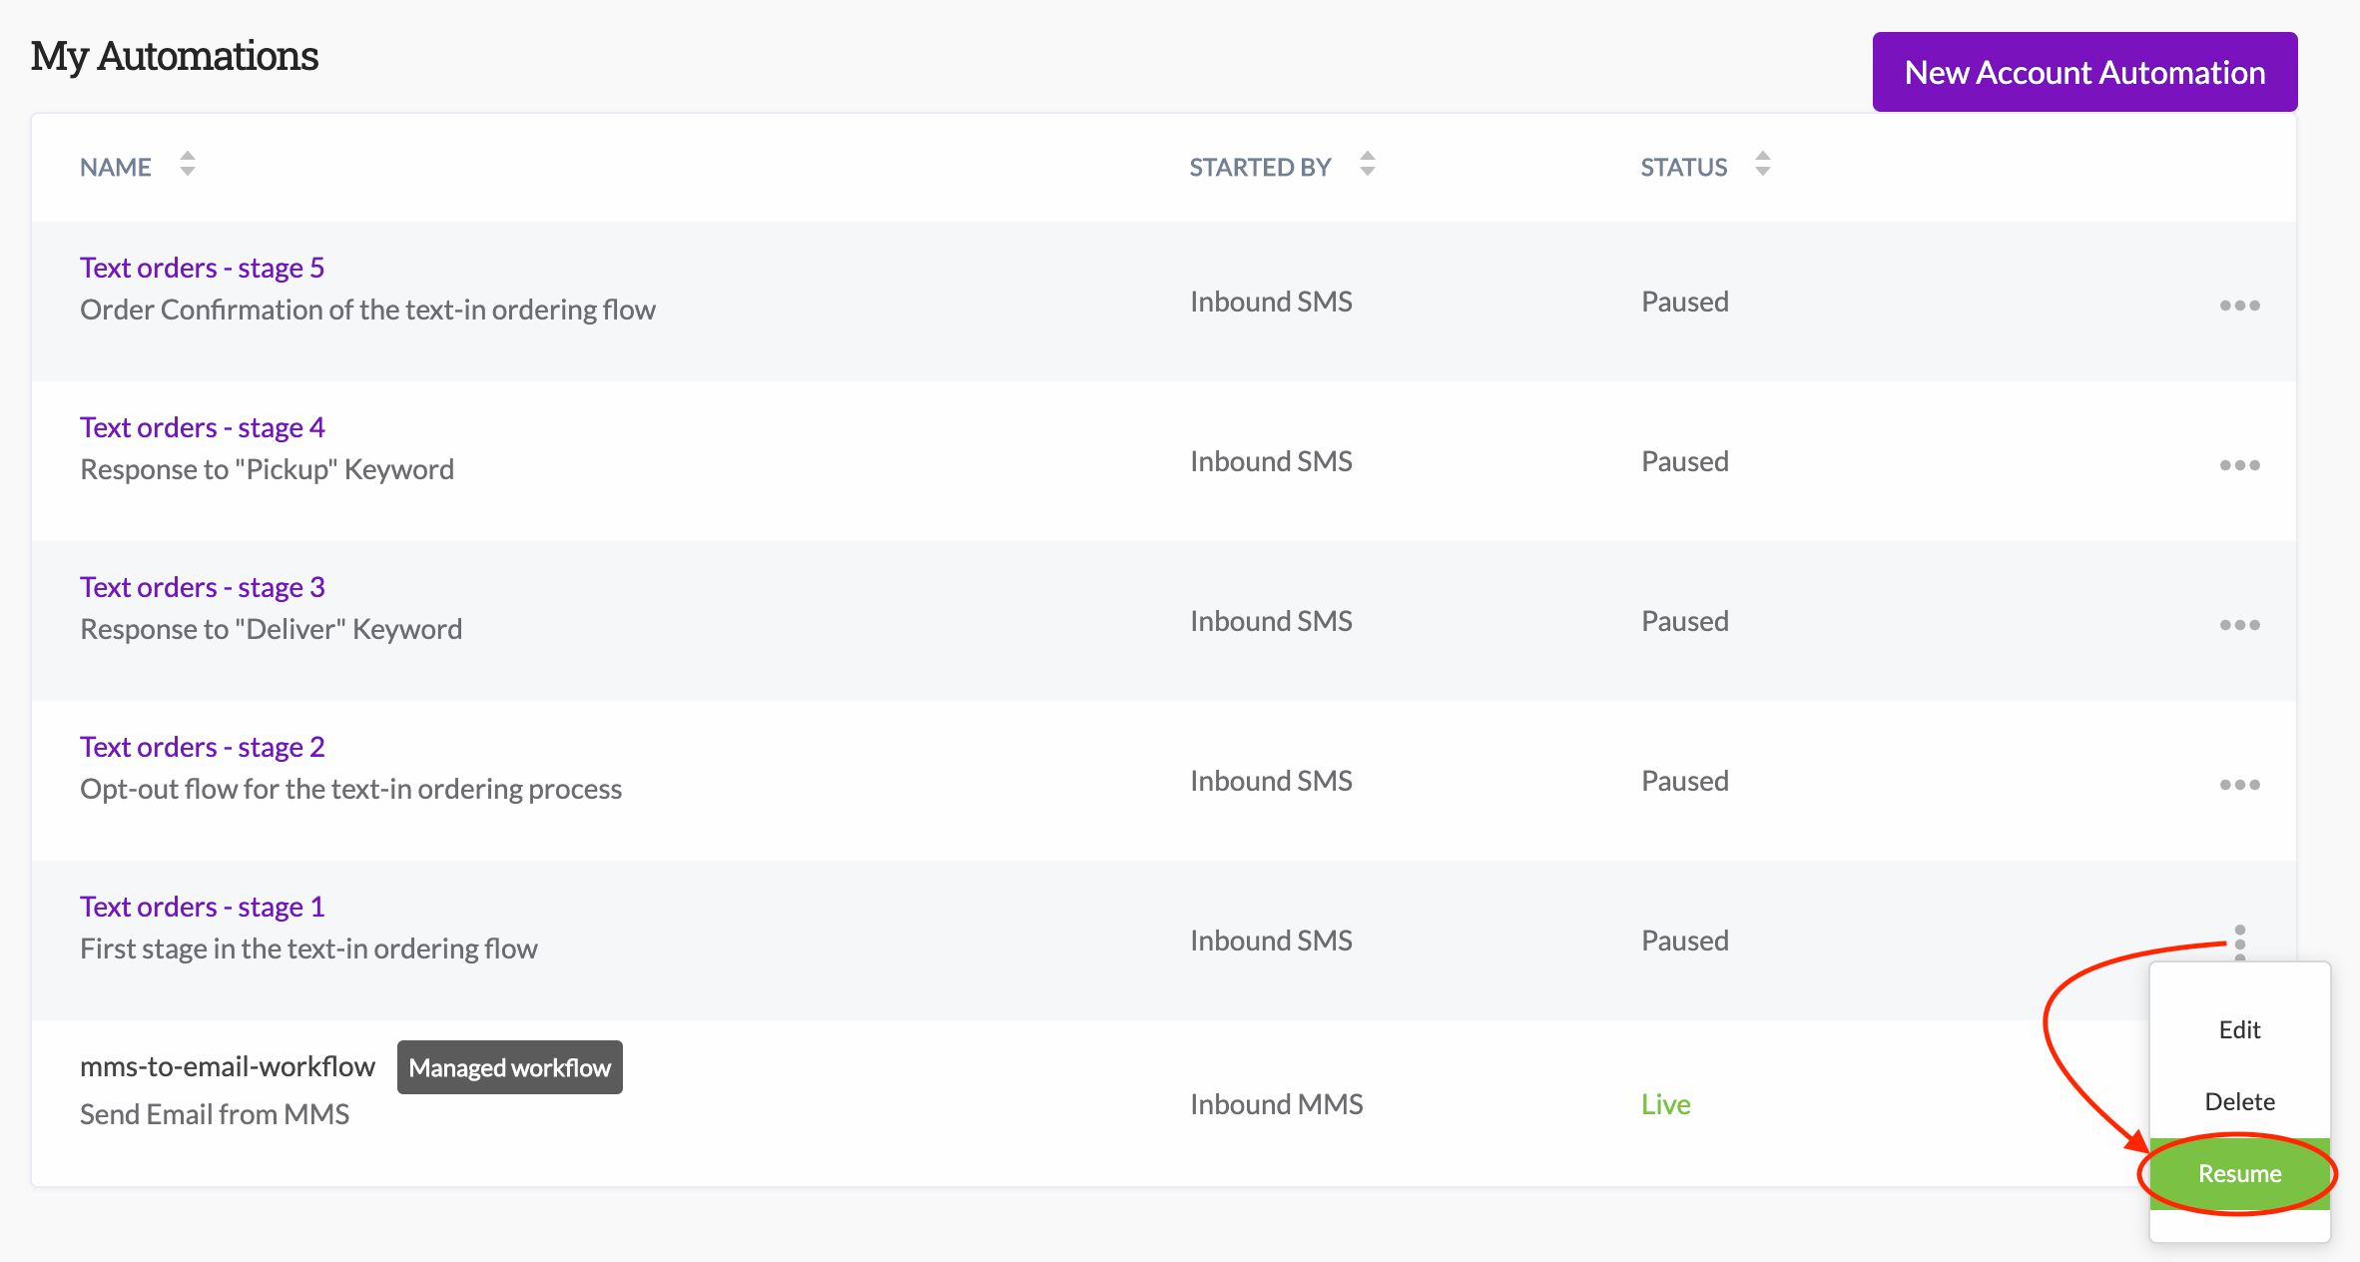Screen dimensions: 2360x1262
Task: Click the Managed workflow badge
Action: pos(509,1067)
